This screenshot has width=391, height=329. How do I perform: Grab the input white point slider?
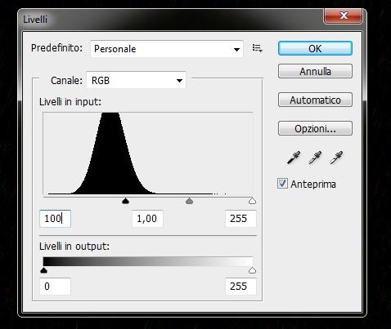point(253,201)
